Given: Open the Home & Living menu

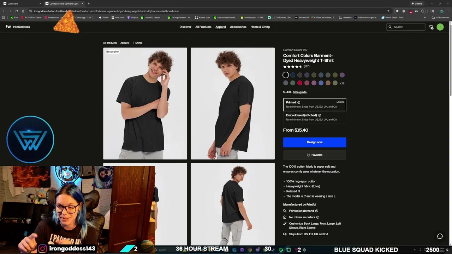Looking at the screenshot, I should pos(260,27).
